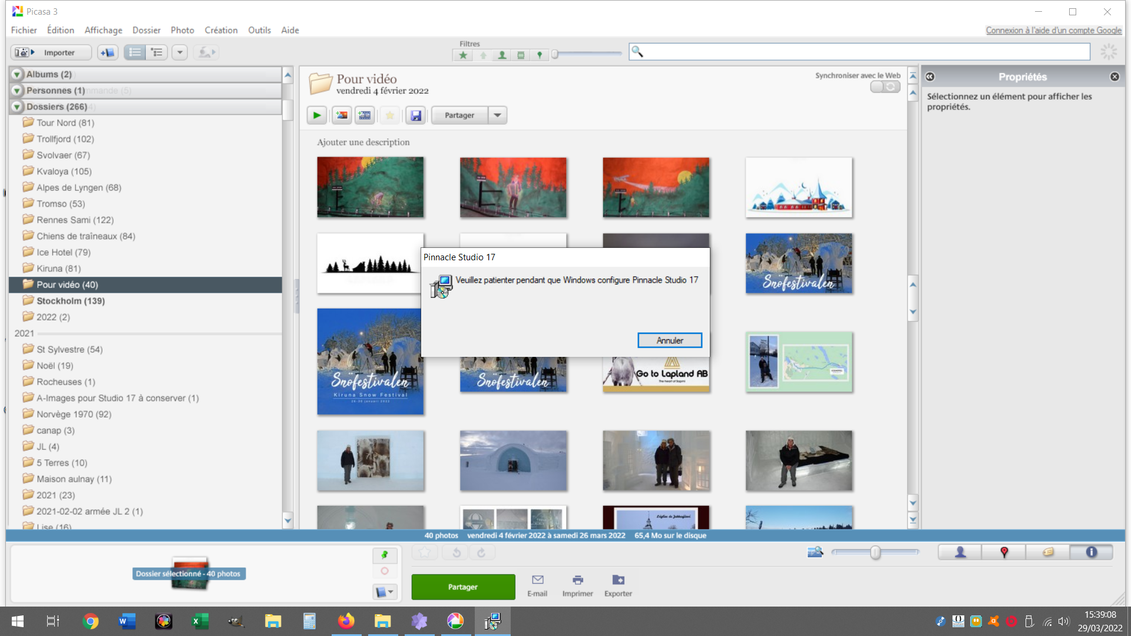Save edits to disk icon
The image size is (1131, 636).
(415, 115)
